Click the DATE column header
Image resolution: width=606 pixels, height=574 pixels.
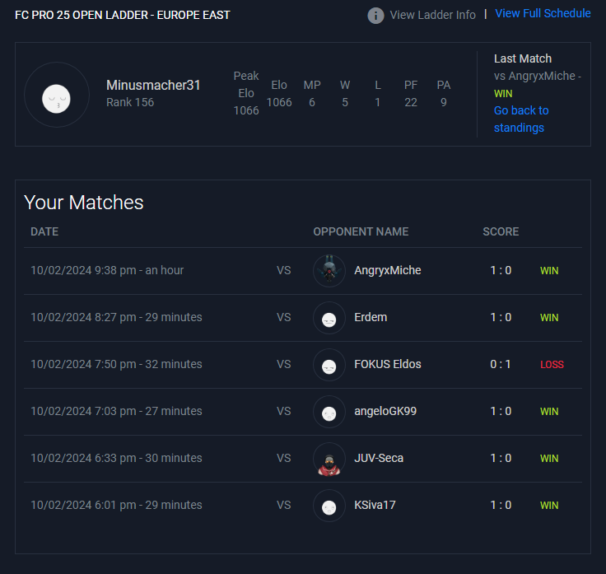(44, 231)
